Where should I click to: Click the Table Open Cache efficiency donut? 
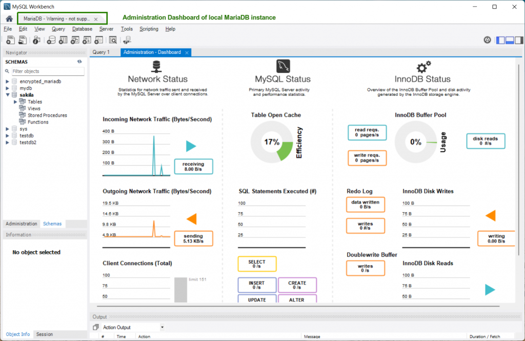[x=272, y=142]
